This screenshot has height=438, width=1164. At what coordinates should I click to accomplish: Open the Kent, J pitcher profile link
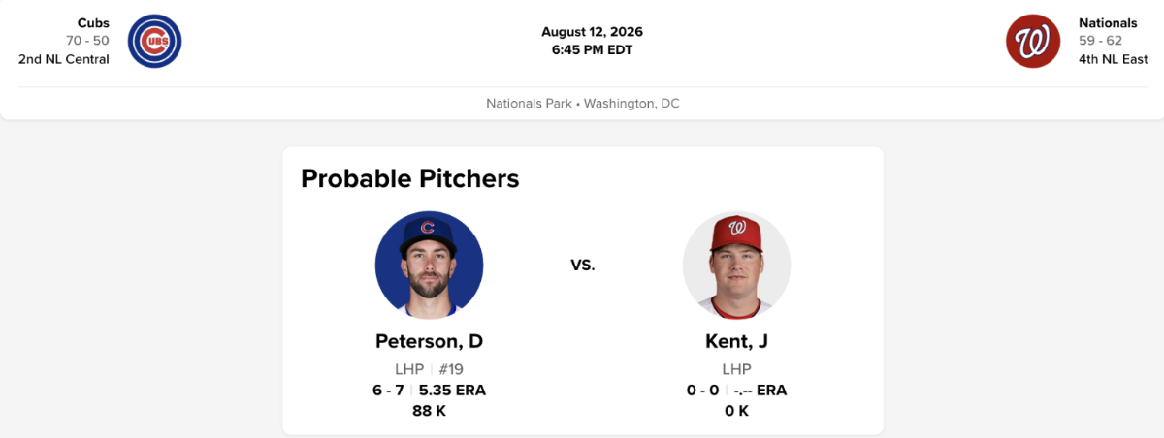tap(736, 341)
